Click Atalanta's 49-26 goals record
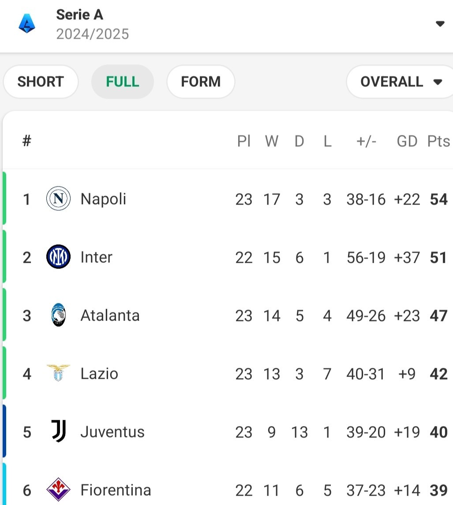The image size is (453, 505). [366, 316]
